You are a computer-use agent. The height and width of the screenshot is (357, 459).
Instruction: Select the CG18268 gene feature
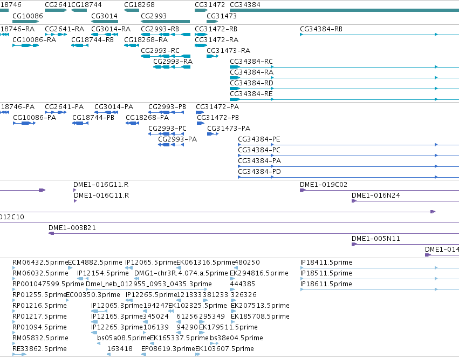[x=132, y=11]
